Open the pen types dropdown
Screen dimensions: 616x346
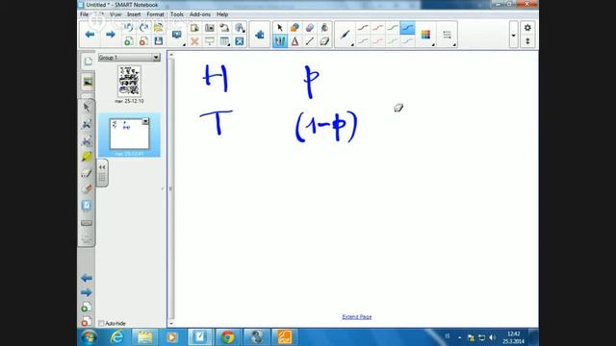(346, 35)
